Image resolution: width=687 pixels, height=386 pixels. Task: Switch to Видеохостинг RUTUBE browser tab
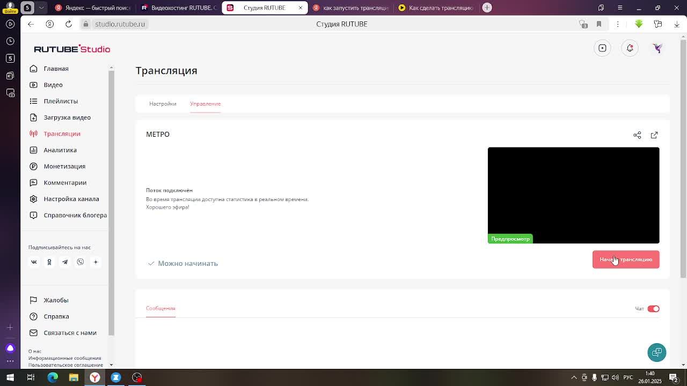(x=178, y=8)
